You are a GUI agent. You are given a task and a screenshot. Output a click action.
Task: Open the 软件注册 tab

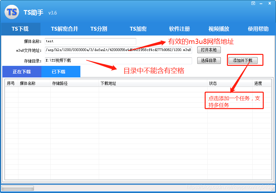(x=179, y=29)
